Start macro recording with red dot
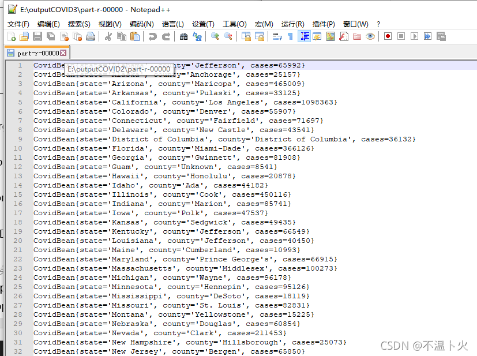Image resolution: width=477 pixels, height=356 pixels. 388,36
